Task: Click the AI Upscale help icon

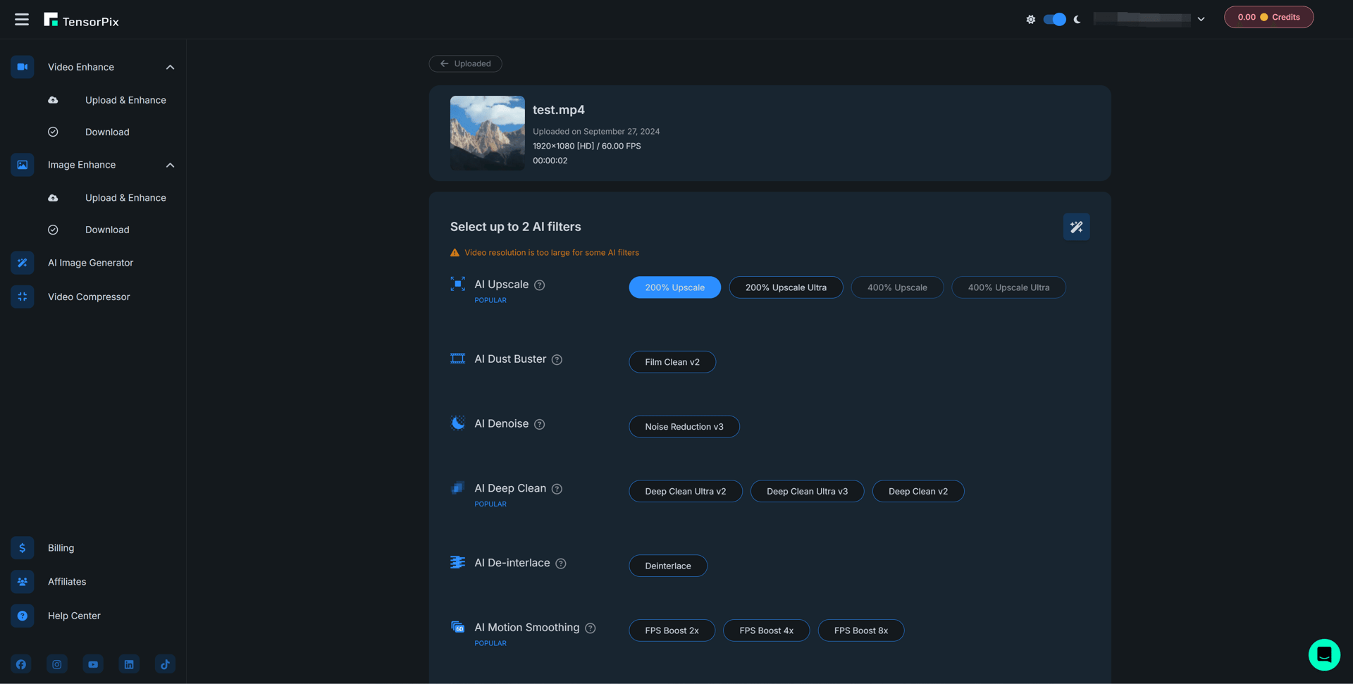Action: [539, 285]
